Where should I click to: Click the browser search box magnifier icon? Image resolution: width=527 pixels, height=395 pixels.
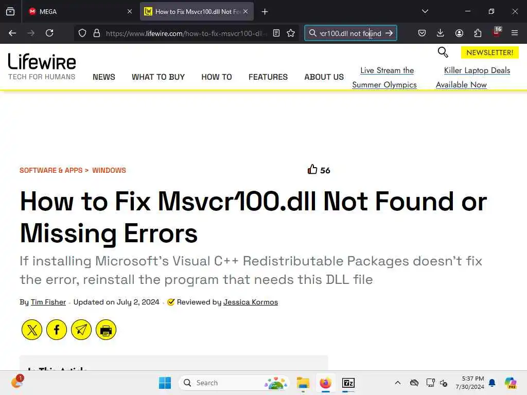tap(312, 33)
